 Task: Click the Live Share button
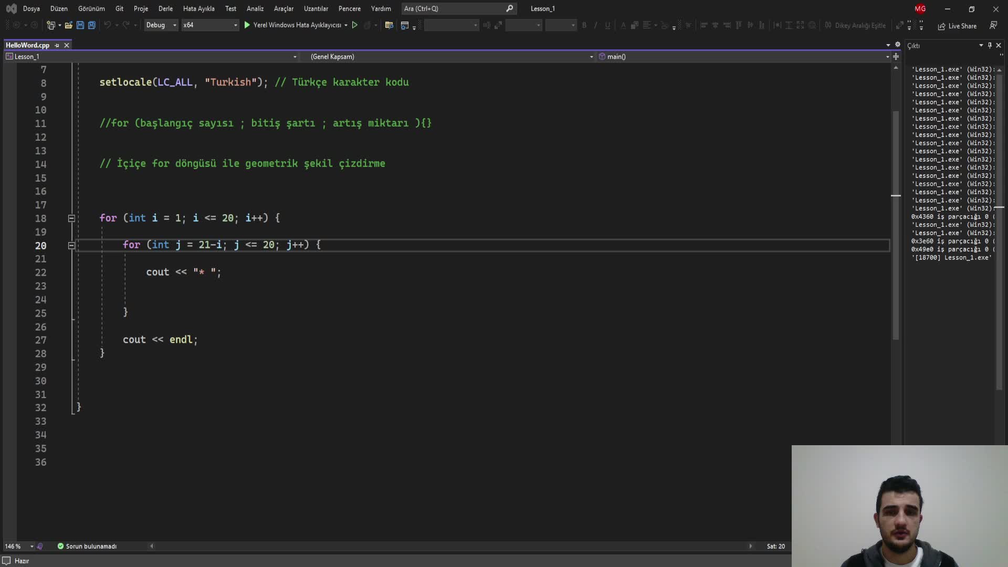click(962, 26)
